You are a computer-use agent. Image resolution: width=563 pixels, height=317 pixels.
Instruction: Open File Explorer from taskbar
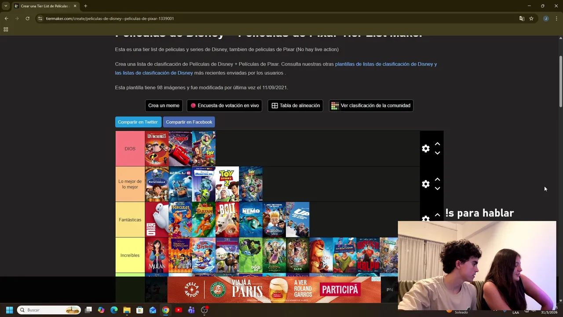pos(127,310)
